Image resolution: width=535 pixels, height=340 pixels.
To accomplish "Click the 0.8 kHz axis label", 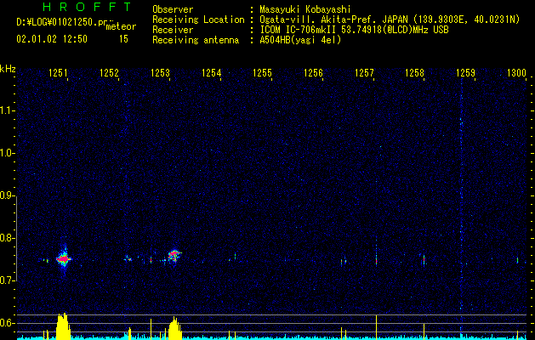I will coord(7,238).
